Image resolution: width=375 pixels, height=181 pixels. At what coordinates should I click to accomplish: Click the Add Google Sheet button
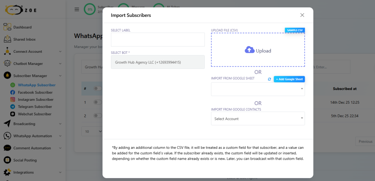tap(289, 79)
